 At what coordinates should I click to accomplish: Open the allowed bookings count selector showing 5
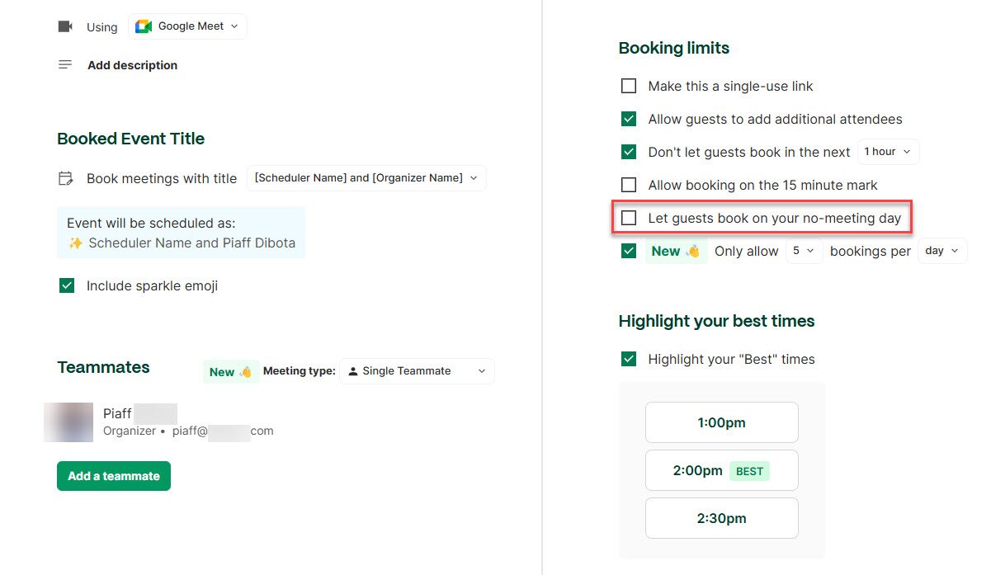pos(804,251)
